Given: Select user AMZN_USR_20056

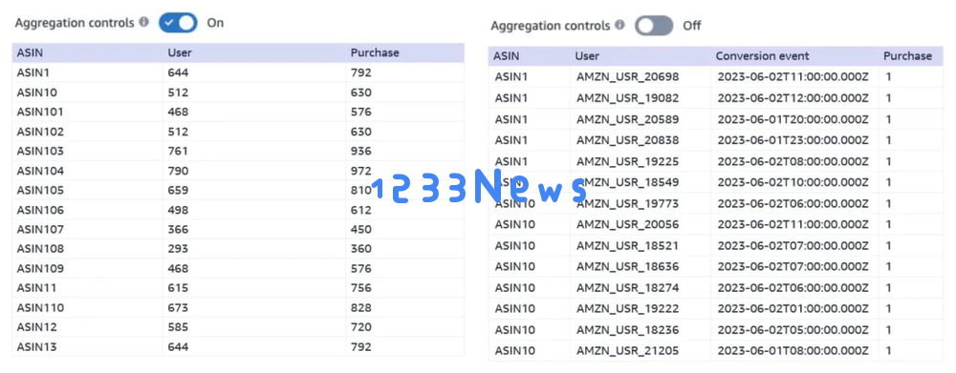Looking at the screenshot, I should [x=627, y=224].
